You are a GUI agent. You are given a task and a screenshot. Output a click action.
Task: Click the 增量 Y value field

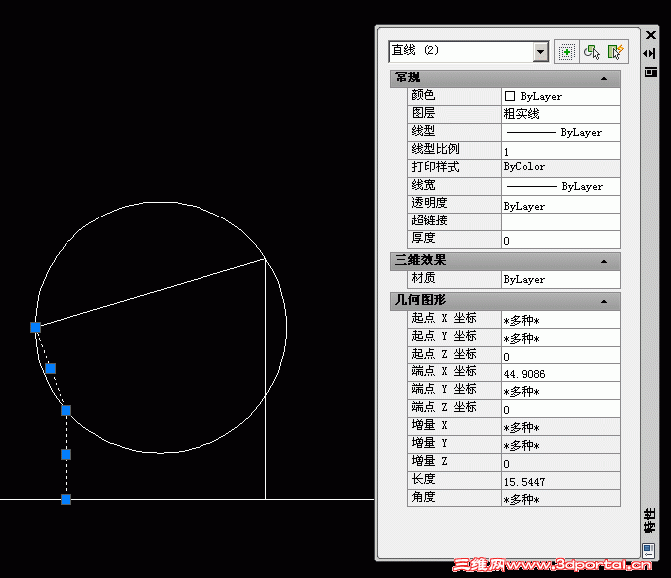561,445
